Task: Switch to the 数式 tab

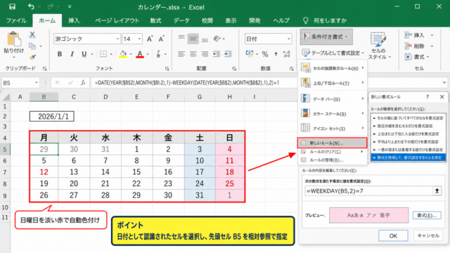Action: click(155, 20)
